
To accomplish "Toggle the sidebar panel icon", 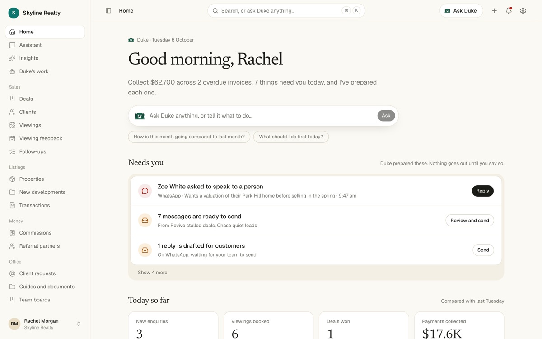I will pos(108,11).
